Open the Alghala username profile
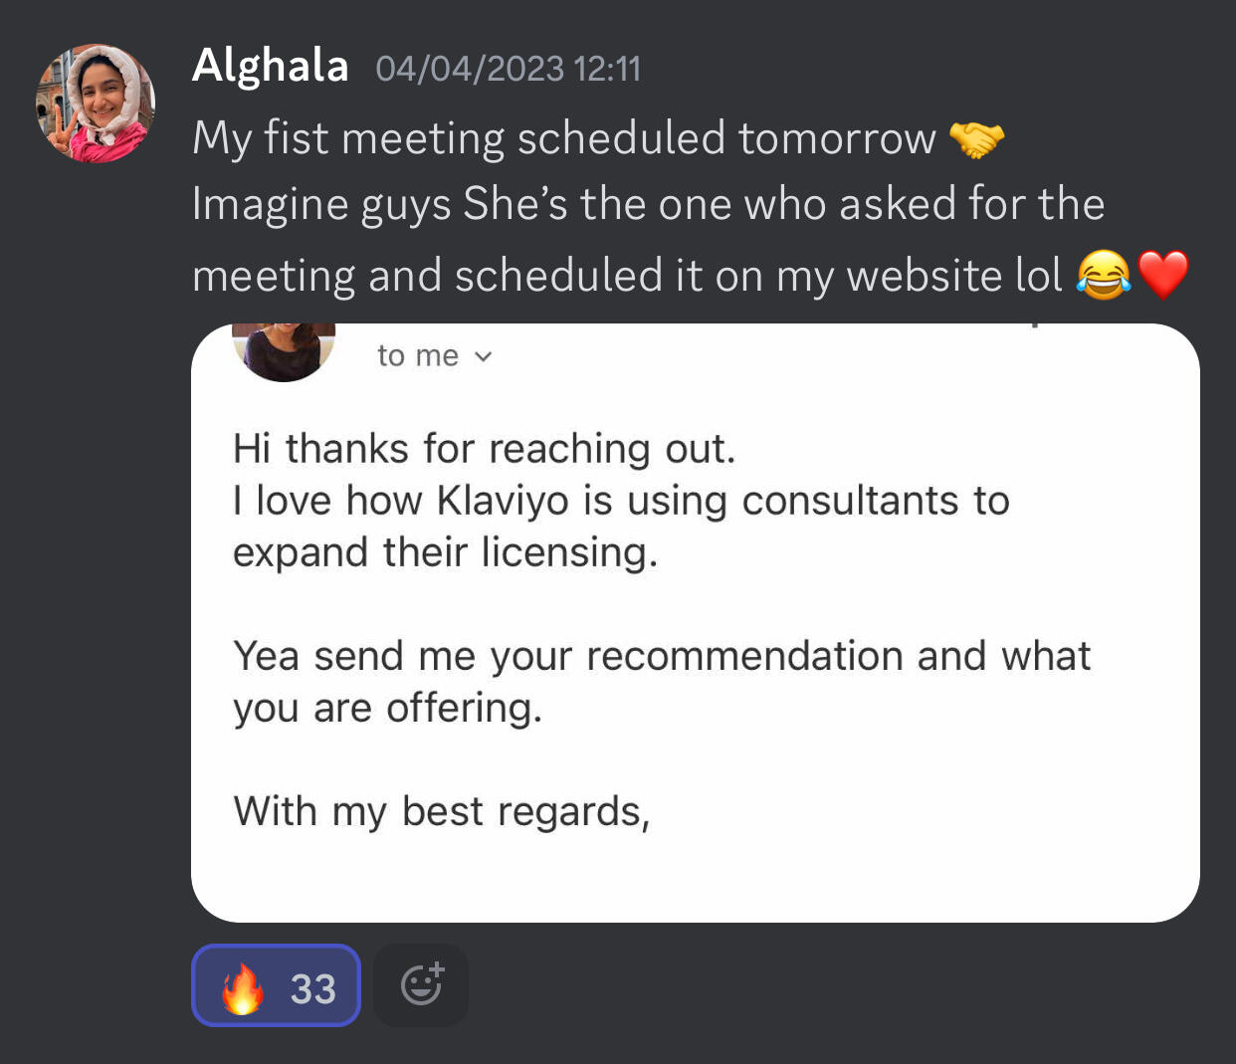This screenshot has width=1236, height=1064. coord(270,67)
